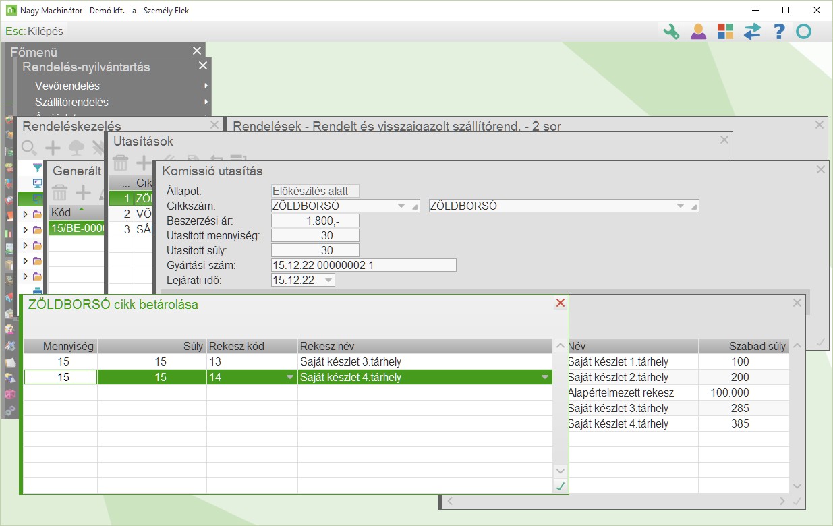This screenshot has height=526, width=833.
Task: Click the bar chart icon in main sidebar
Action: pyautogui.click(x=9, y=233)
